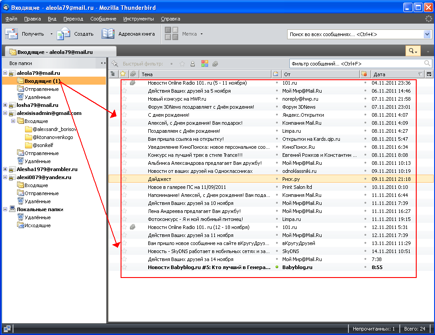Select Исходящие in Локальные папки

38,225
